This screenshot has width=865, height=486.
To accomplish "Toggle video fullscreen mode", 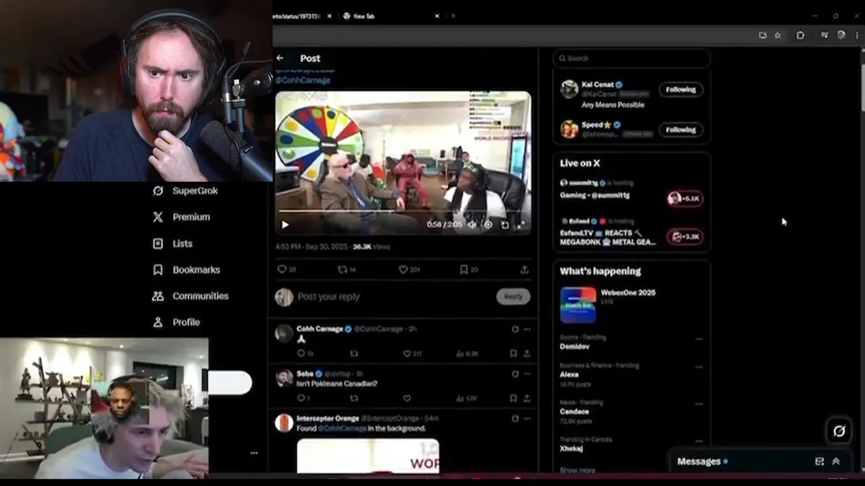I will 520,225.
